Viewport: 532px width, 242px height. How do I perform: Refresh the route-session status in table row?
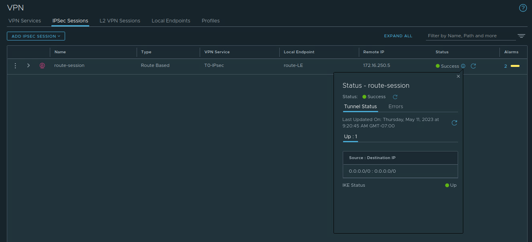[x=473, y=66]
